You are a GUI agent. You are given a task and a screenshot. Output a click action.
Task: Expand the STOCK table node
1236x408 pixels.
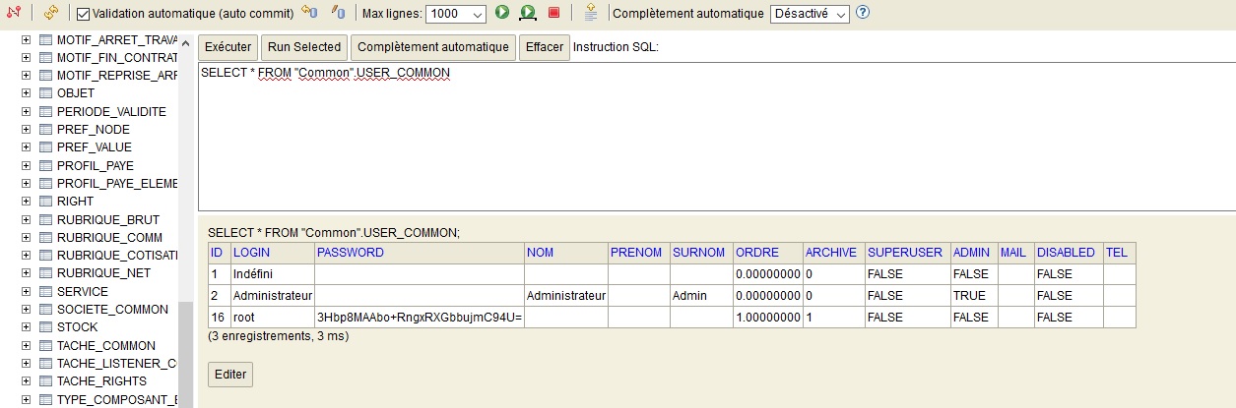tap(26, 327)
